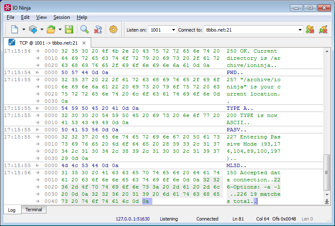
Task: Click the green Save floppy icon
Action: click(69, 29)
